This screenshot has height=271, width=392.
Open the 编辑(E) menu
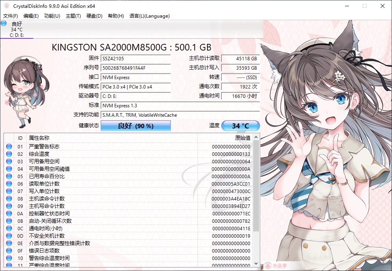point(31,16)
